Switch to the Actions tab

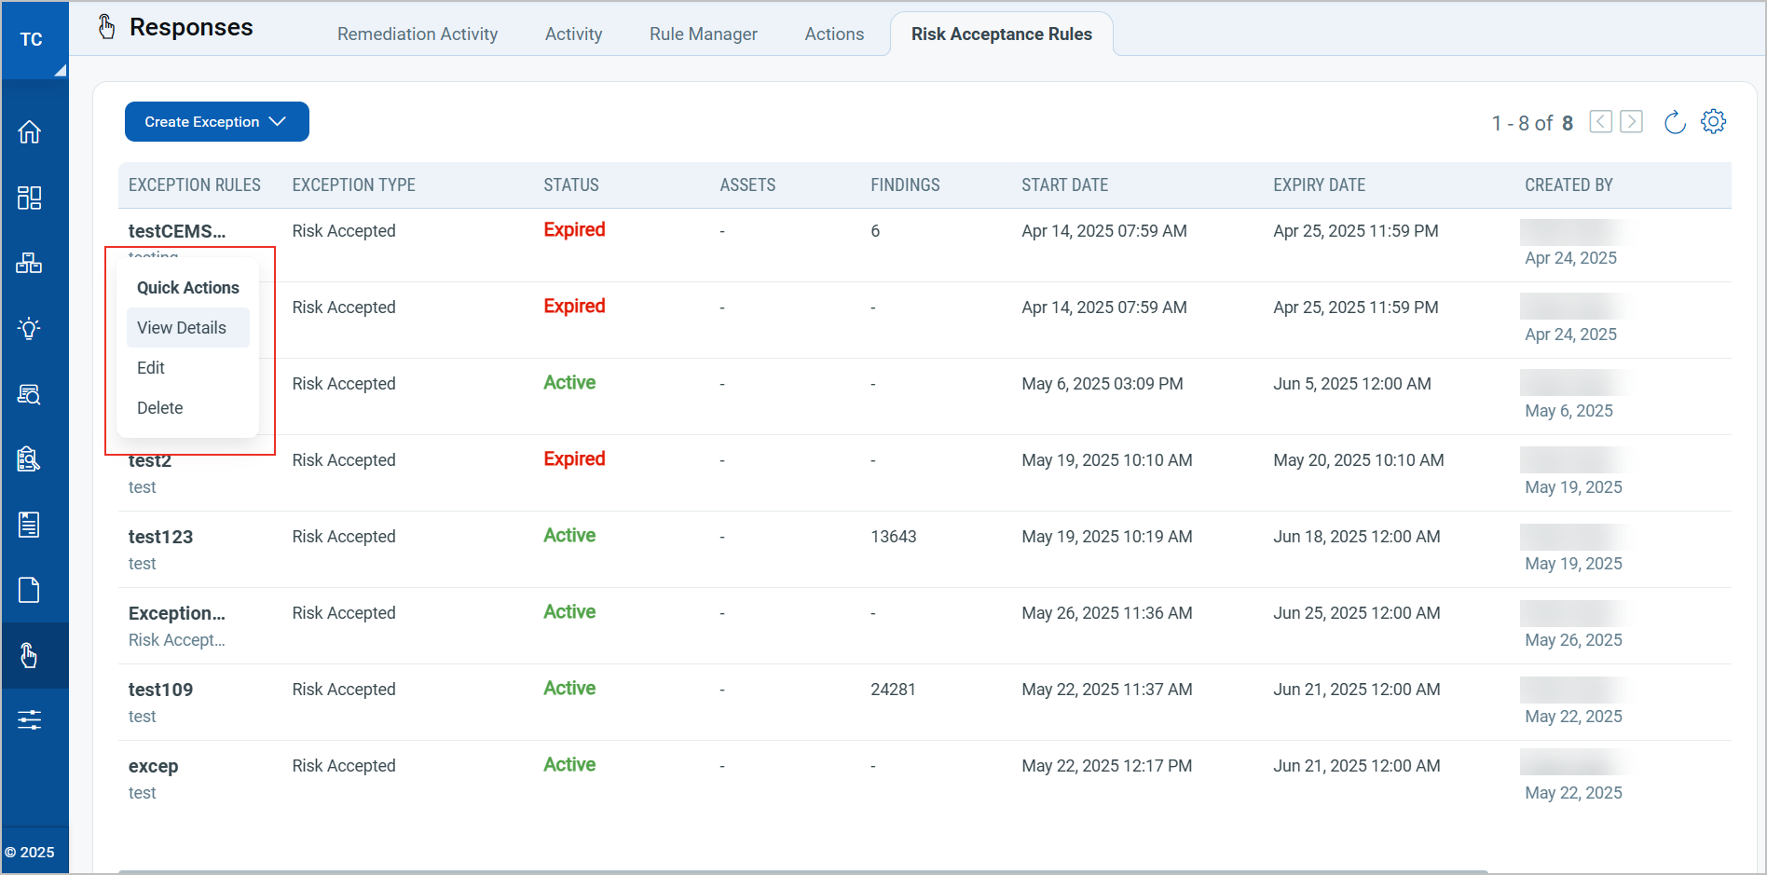834,34
